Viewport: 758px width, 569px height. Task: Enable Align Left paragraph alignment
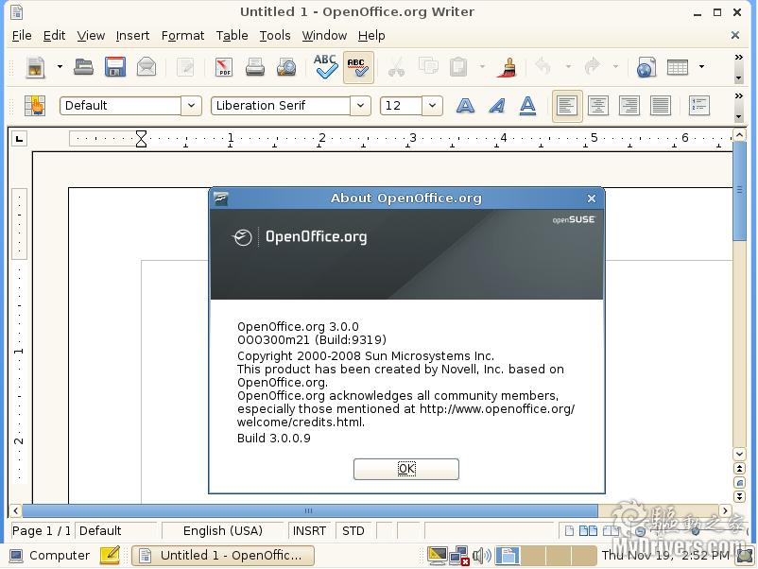(x=567, y=106)
